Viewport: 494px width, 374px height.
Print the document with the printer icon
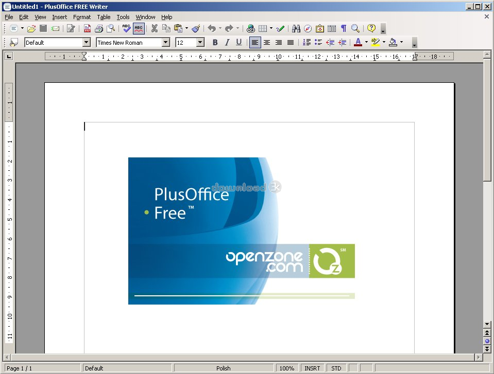pyautogui.click(x=99, y=29)
